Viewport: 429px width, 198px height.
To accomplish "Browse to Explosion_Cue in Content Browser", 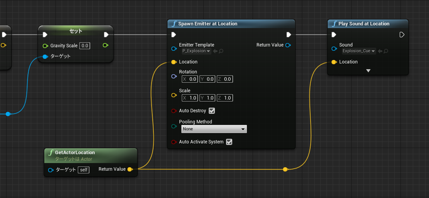I will pos(386,51).
